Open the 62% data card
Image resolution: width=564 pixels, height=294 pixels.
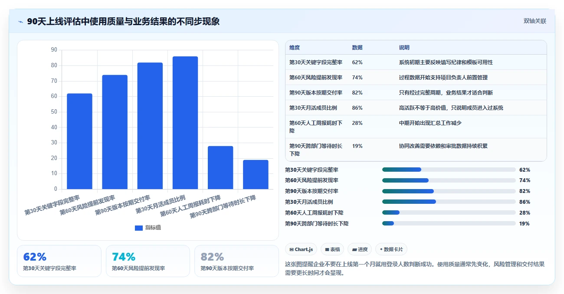59,261
